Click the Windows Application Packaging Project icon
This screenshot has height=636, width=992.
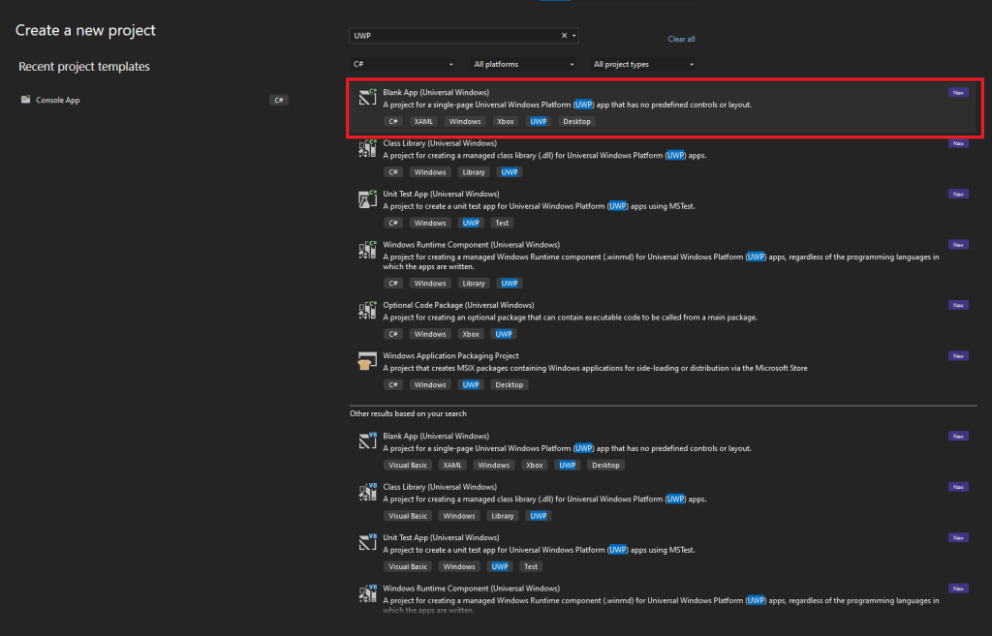[x=367, y=361]
